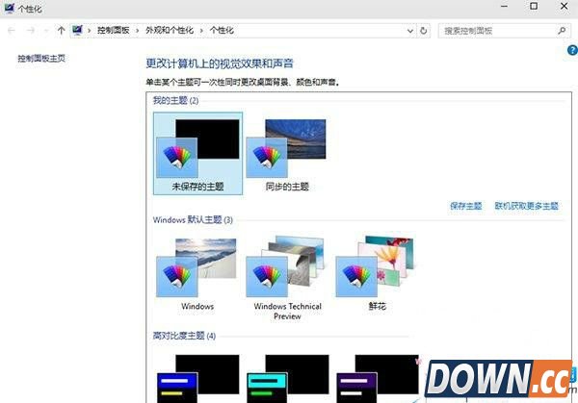Apply the Windows default theme
578x403 pixels.
pyautogui.click(x=197, y=274)
